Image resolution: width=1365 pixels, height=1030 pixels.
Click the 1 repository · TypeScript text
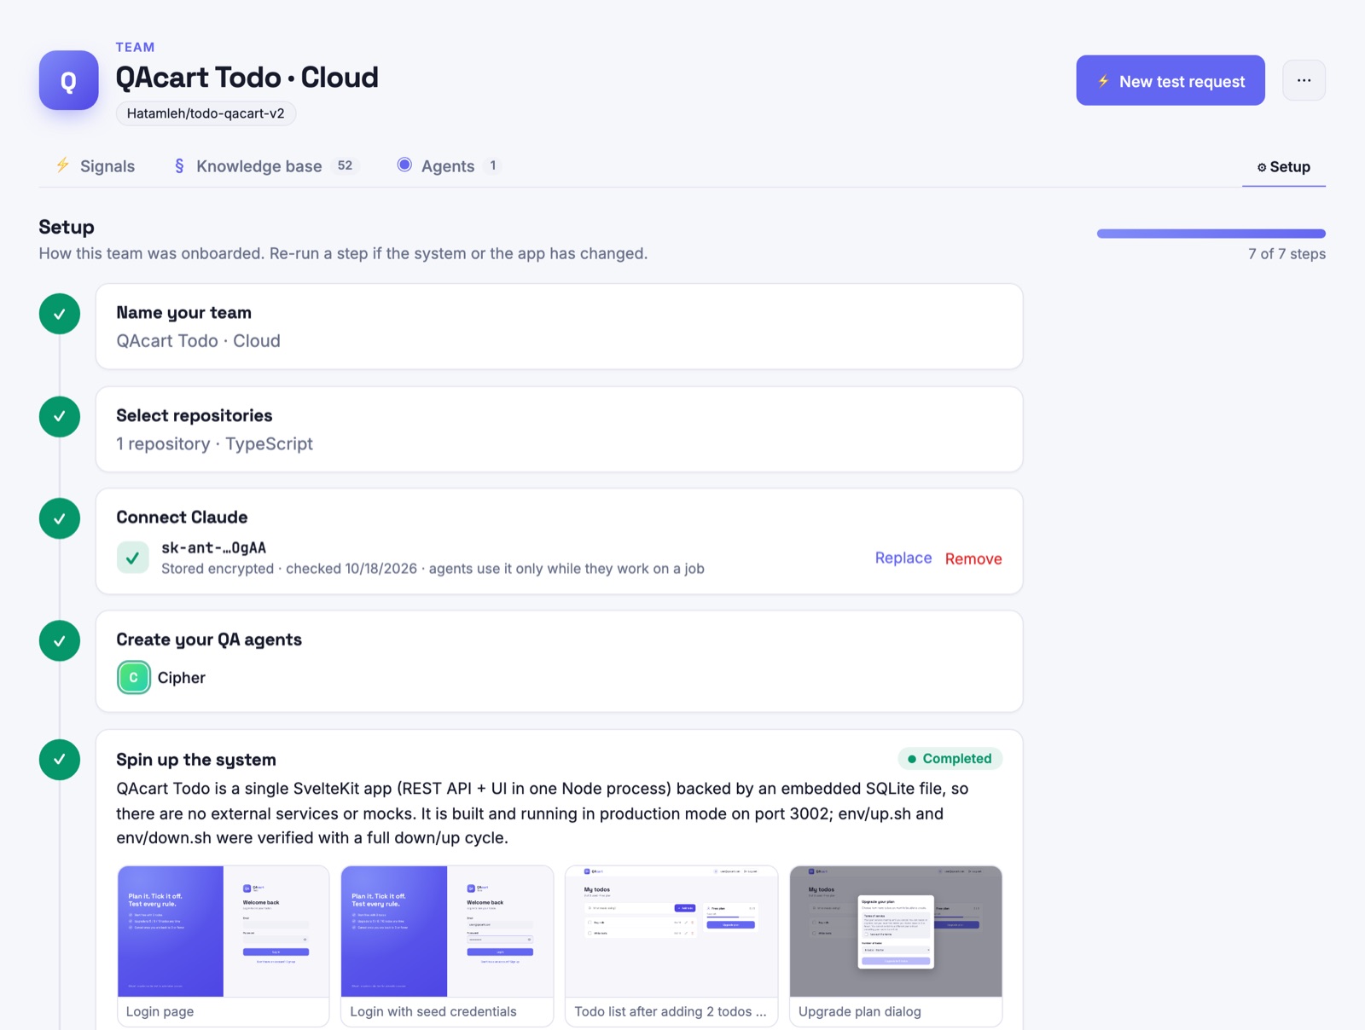(x=214, y=444)
